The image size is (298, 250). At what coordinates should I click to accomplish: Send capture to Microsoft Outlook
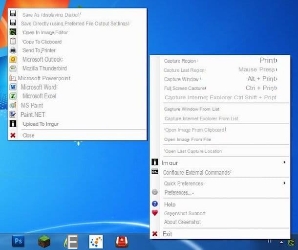pyautogui.click(x=43, y=59)
